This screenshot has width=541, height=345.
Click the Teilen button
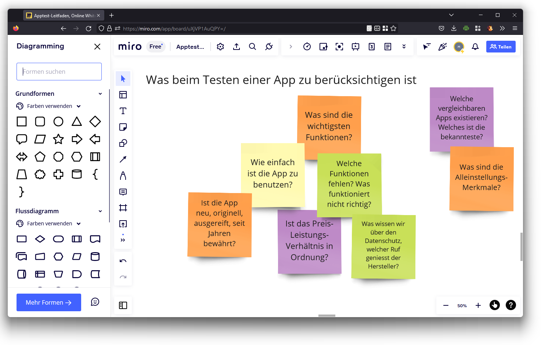[501, 47]
